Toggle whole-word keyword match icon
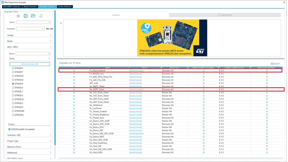This screenshot has height=162, width=288. point(51,29)
